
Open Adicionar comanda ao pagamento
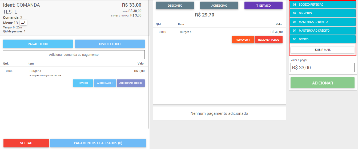(x=74, y=55)
